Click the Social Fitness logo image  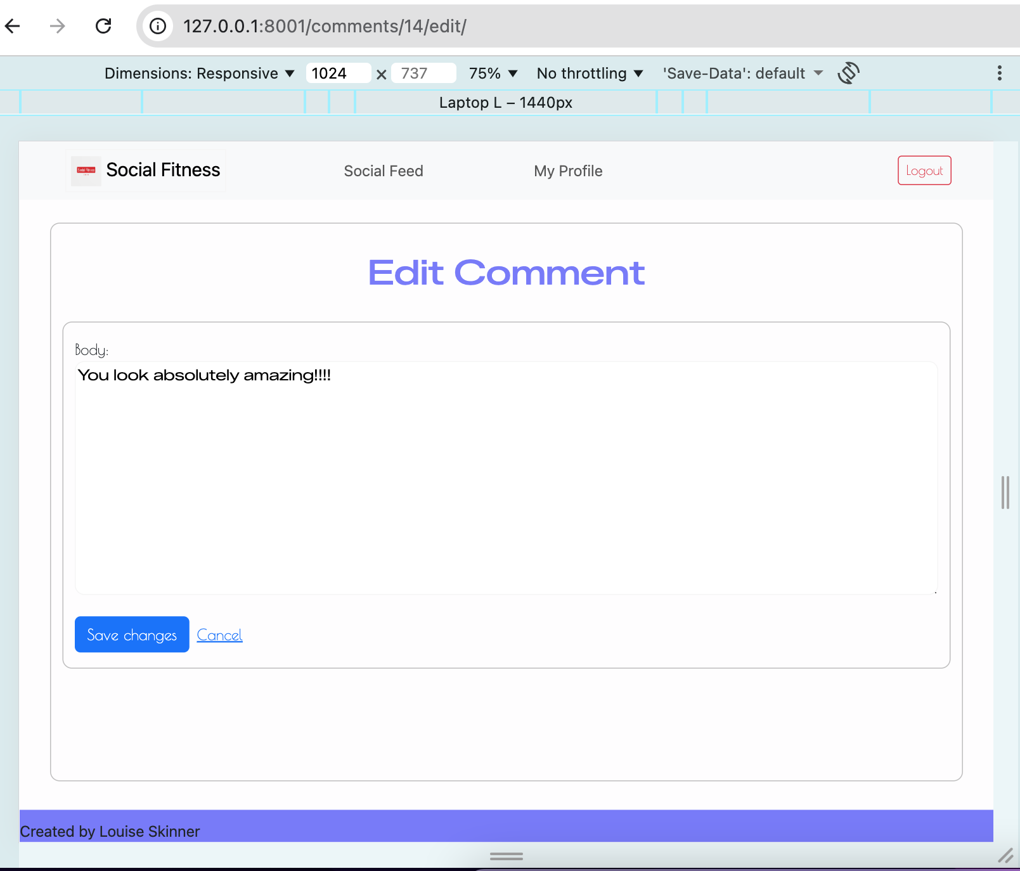(x=85, y=170)
